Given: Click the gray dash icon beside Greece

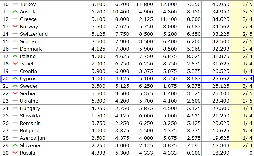Looking at the screenshot, I should [x=15, y=19].
